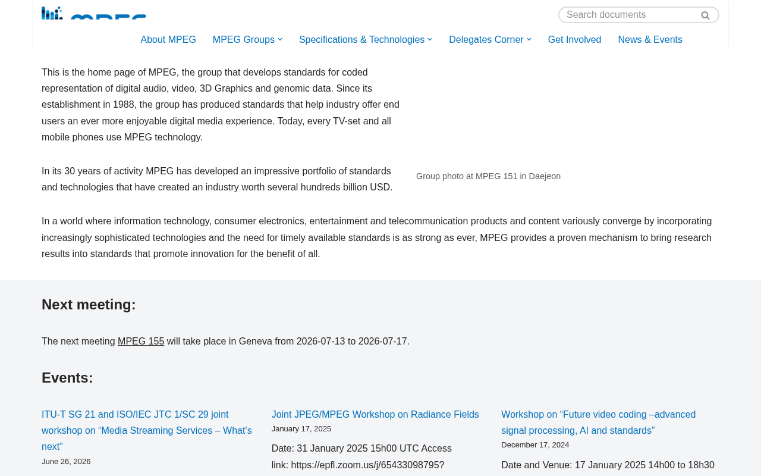Screen dimensions: 761x476
Task: Click the Next meeting heading
Action: [89, 305]
